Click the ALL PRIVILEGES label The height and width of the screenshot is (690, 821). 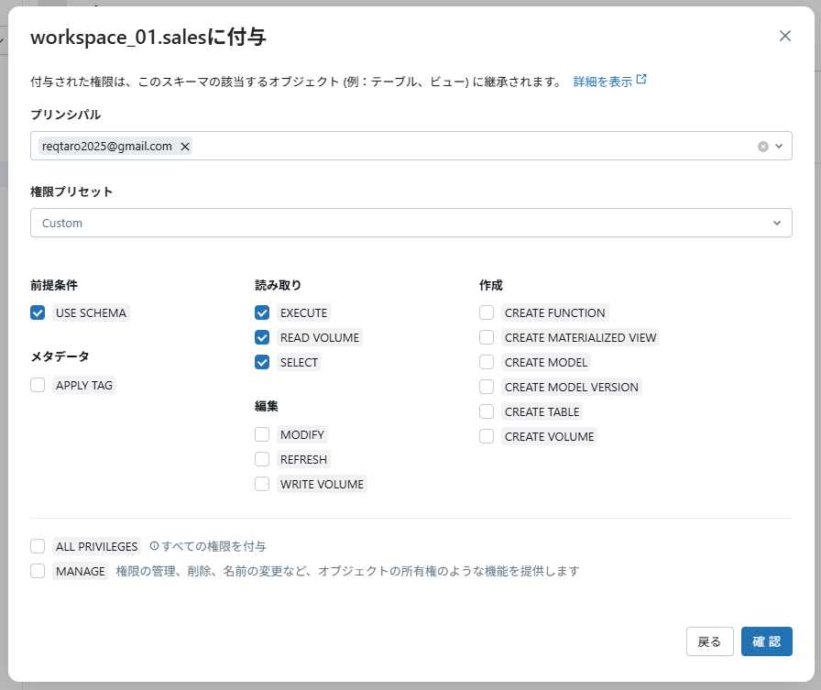[97, 546]
